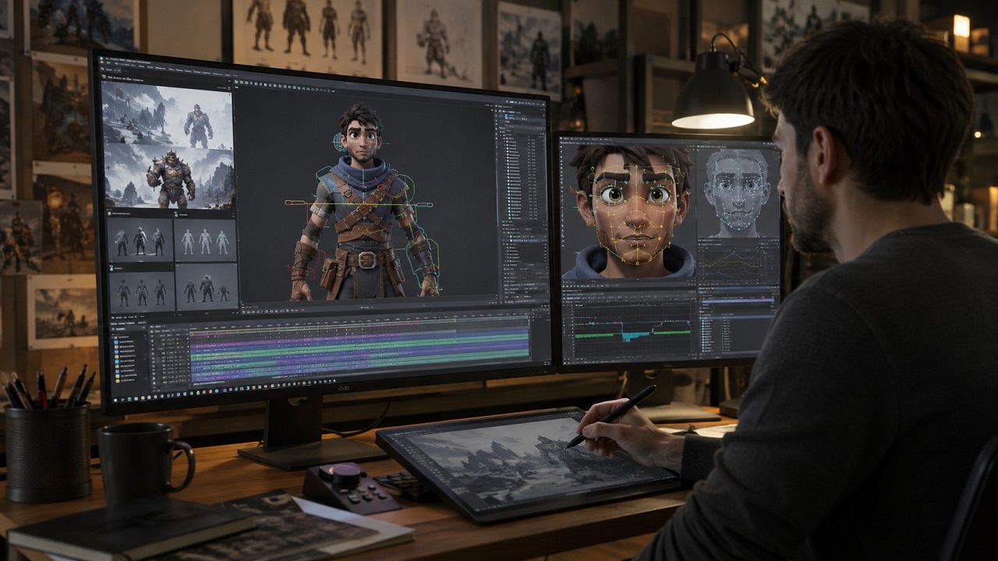Click the teal bars in the graph editor
Image resolution: width=998 pixels, height=561 pixels.
[x=636, y=335]
